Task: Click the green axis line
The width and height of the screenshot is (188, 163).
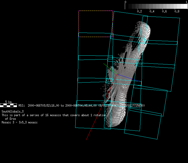Action: [x=108, y=67]
